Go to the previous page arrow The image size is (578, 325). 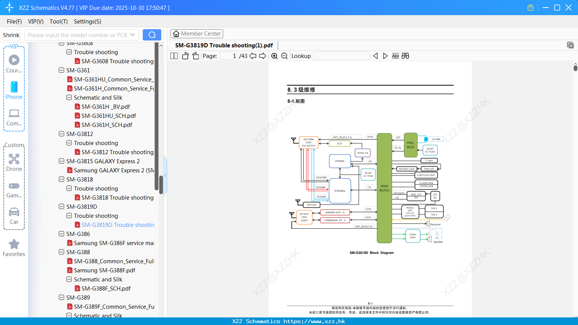click(253, 56)
